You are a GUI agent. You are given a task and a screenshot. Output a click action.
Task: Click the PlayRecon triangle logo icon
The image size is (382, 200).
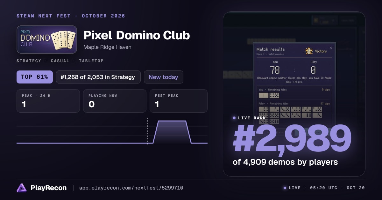[22, 188]
